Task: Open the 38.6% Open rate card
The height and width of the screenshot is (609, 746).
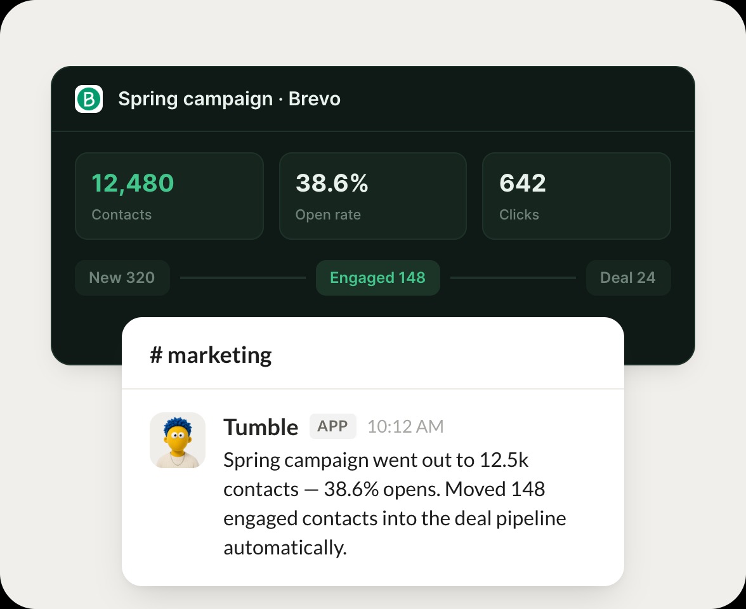Action: coord(373,196)
